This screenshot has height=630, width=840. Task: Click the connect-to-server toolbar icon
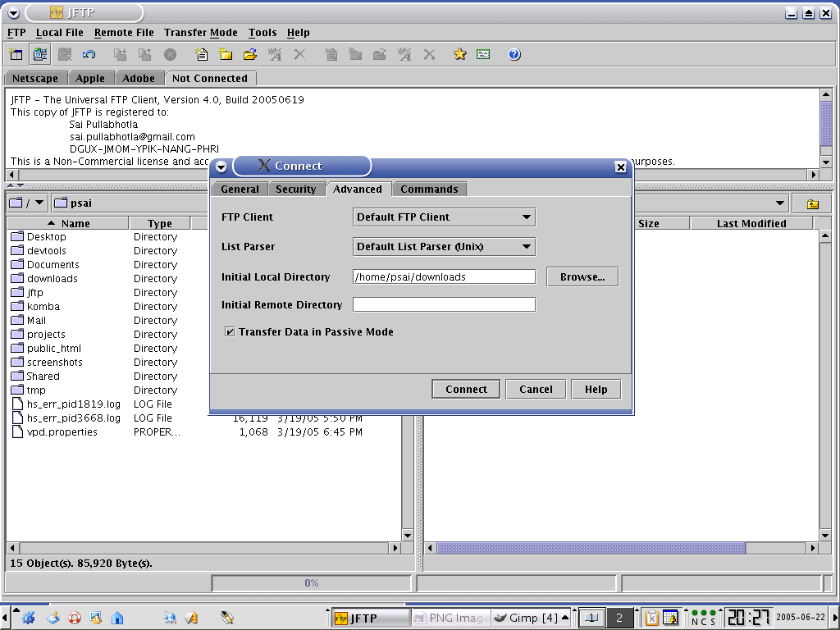tap(40, 54)
